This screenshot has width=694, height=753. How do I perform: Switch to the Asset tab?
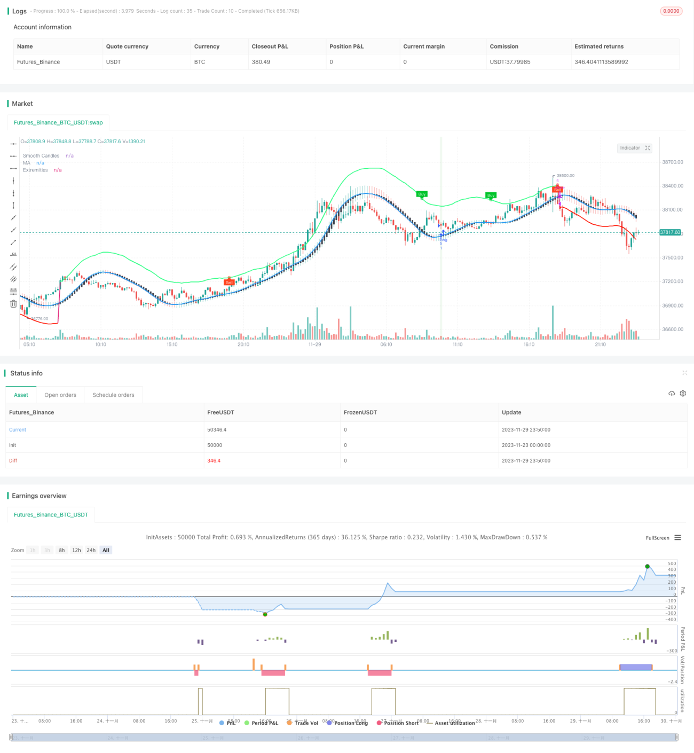(x=21, y=395)
